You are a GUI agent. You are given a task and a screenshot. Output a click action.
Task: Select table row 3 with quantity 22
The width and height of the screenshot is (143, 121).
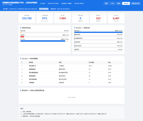[71, 72]
